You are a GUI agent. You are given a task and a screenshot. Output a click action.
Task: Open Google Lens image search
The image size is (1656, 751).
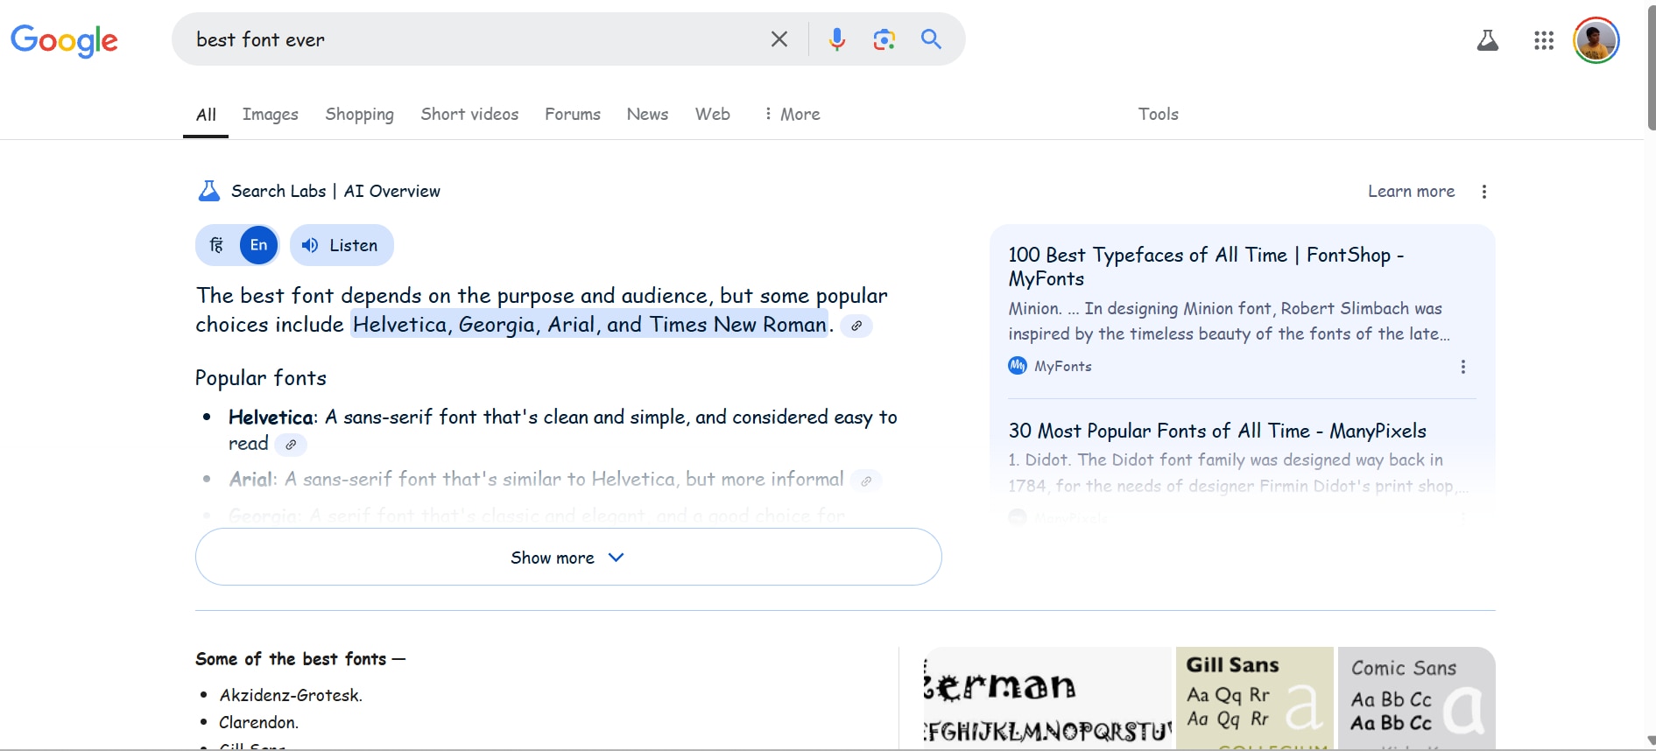884,39
